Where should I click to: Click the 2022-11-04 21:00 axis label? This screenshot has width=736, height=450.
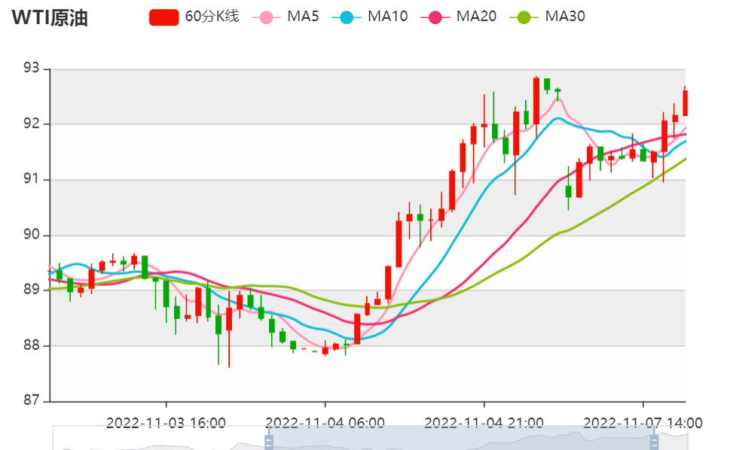484,423
